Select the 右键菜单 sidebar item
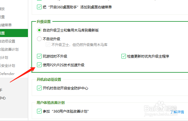This screenshot has width=188, height=121. 6,25
